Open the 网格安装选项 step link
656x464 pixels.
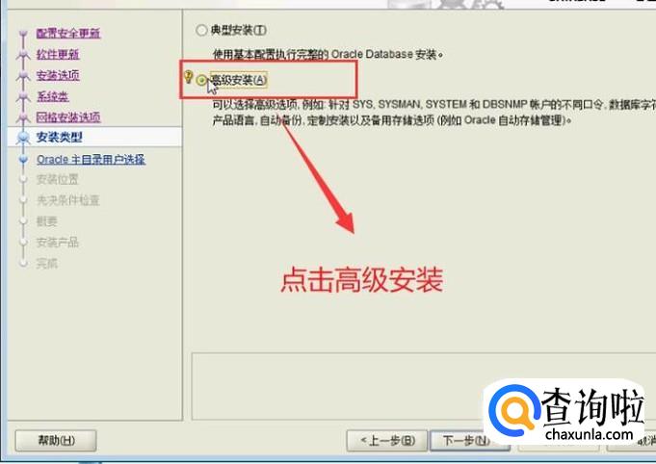[x=68, y=117]
